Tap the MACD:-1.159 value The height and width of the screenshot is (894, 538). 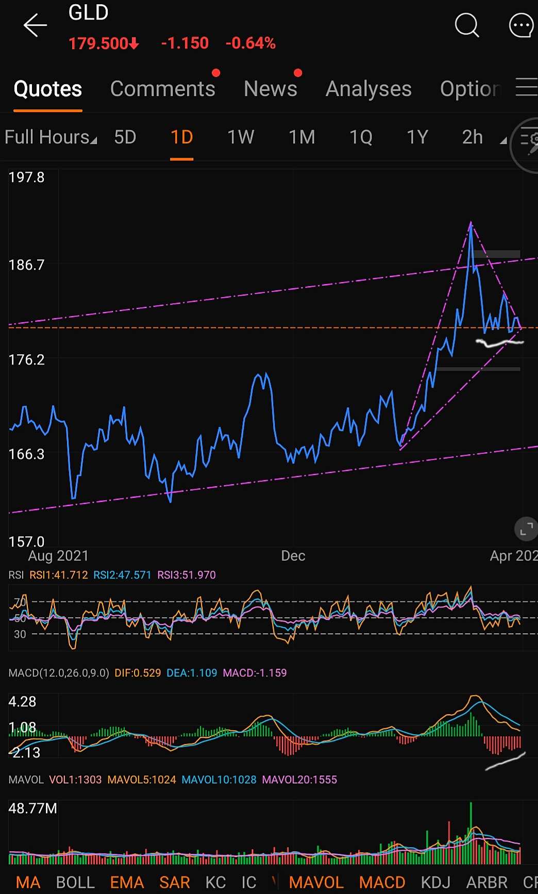tap(255, 673)
